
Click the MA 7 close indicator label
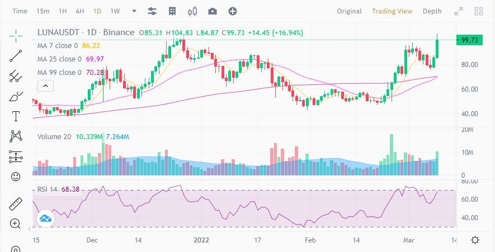(58, 46)
